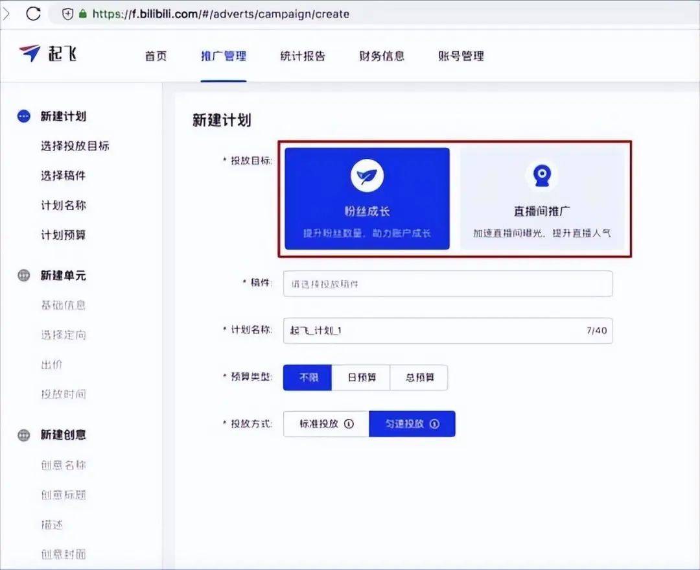Click the 新建计划 step circle icon
This screenshot has width=700, height=570.
[x=24, y=116]
